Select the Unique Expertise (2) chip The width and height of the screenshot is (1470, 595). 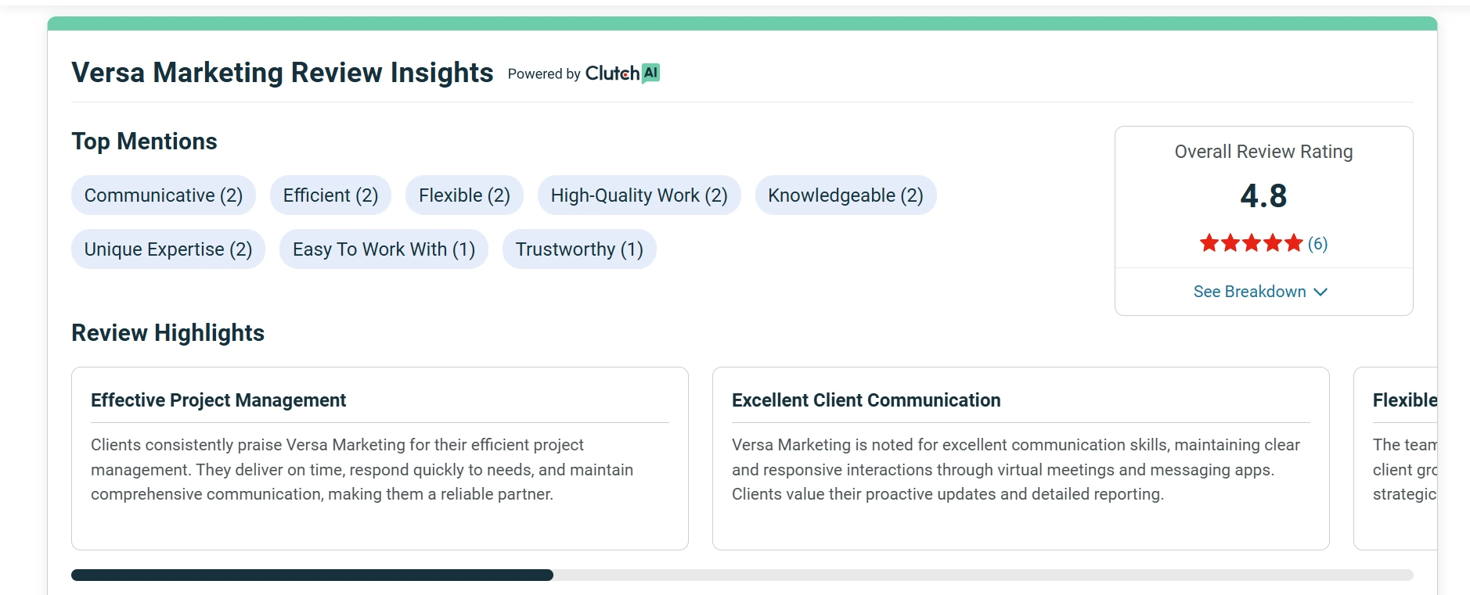pos(168,249)
